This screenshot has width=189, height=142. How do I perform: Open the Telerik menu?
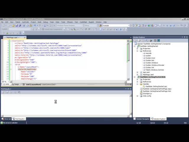18,22
